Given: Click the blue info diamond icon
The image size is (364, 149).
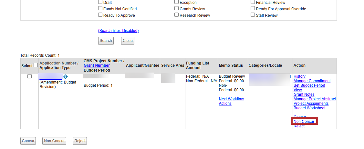Looking at the screenshot, I should point(65,77).
